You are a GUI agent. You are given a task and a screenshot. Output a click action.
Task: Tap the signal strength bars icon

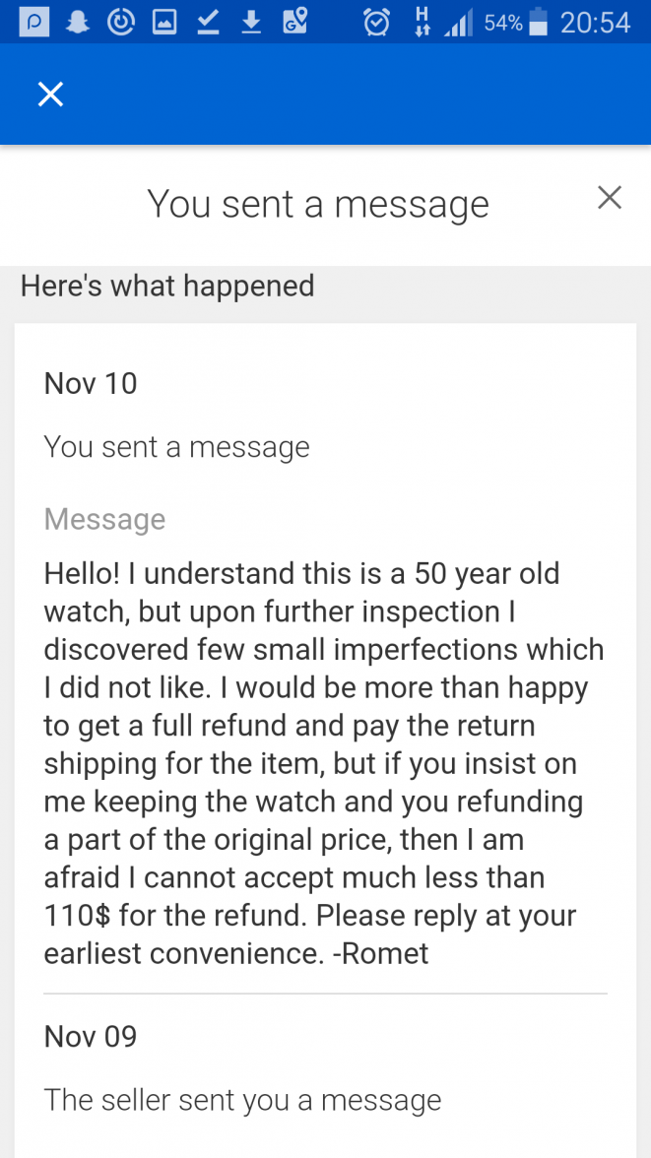tap(458, 23)
